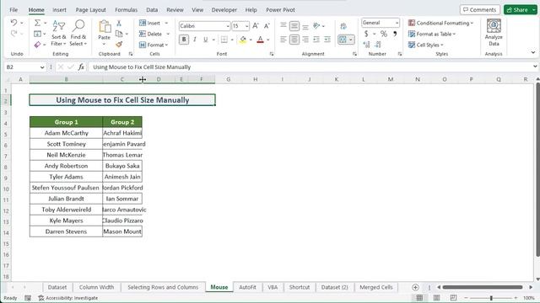Click the Increase Indent icon
This screenshot has width=540, height=303.
[x=327, y=40]
